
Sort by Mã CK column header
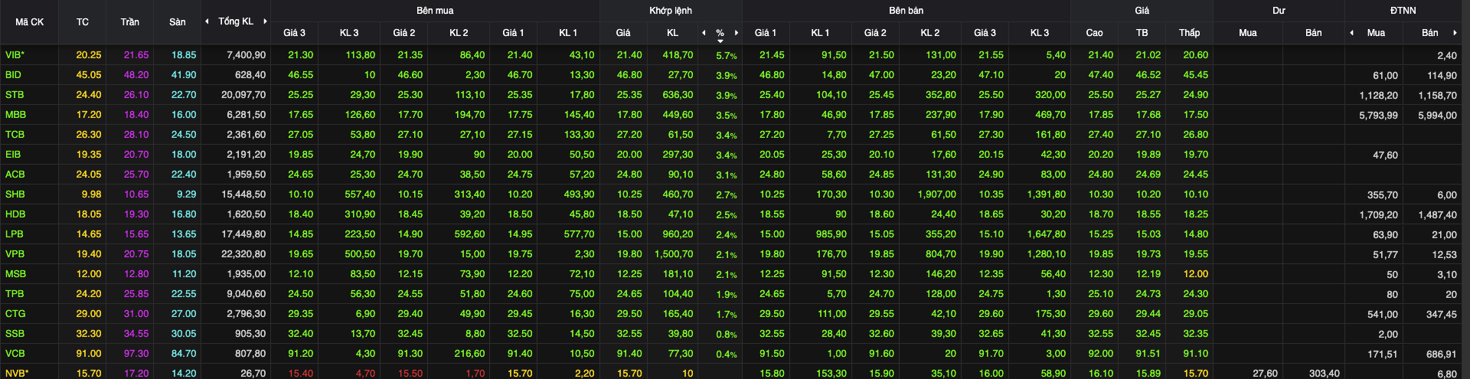[30, 22]
